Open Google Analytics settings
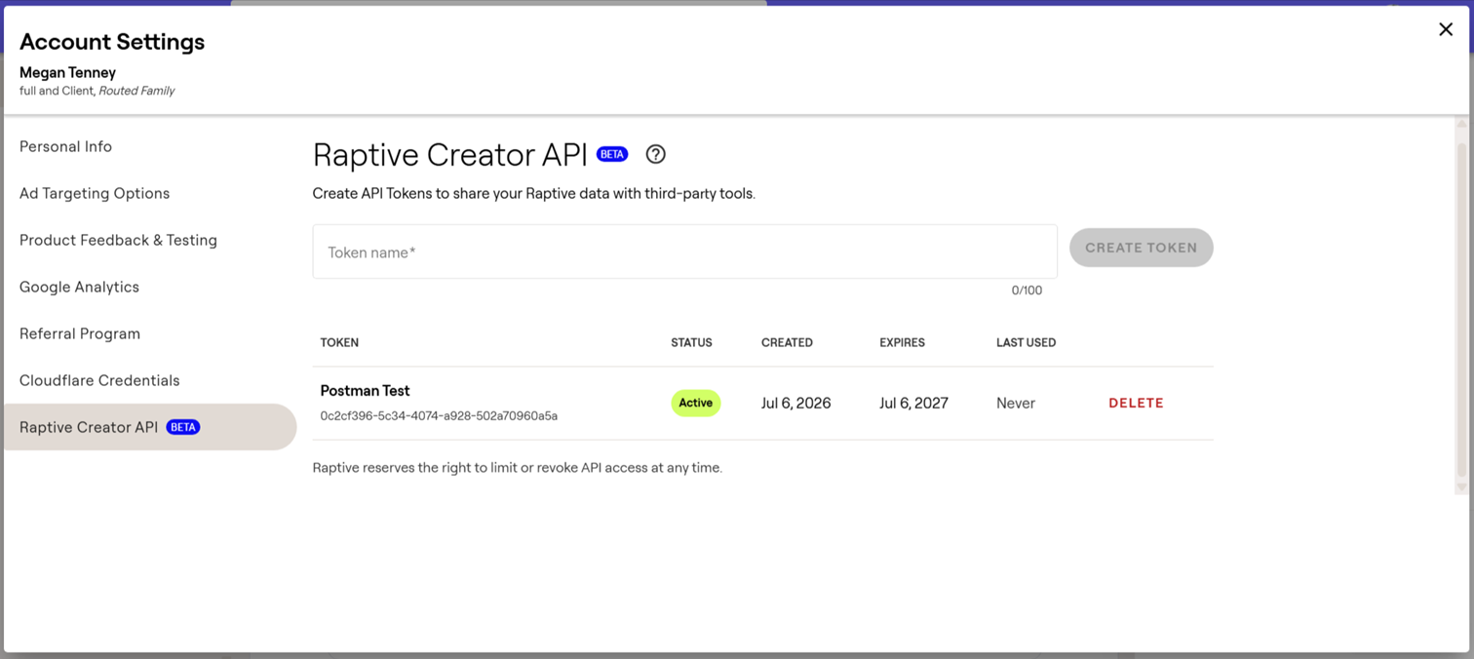The image size is (1474, 659). (x=79, y=287)
